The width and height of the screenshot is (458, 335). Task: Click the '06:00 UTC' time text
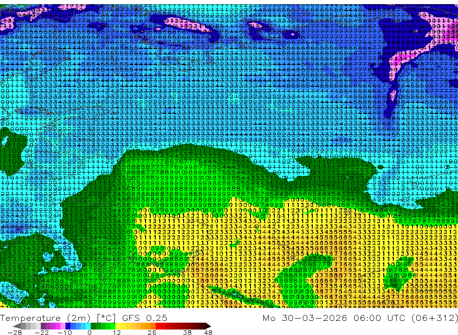380,318
